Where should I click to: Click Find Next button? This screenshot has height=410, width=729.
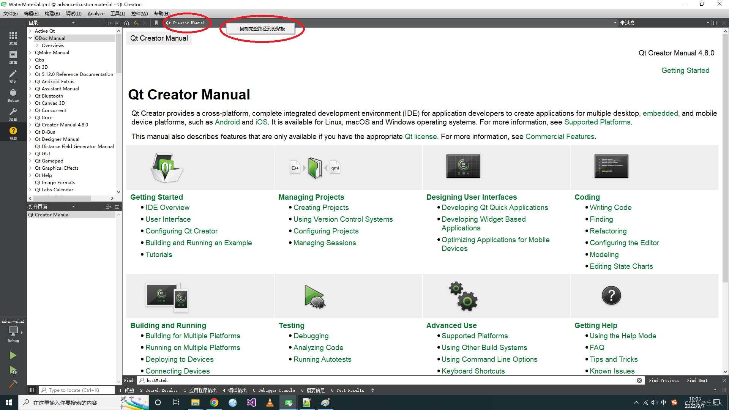tap(697, 380)
